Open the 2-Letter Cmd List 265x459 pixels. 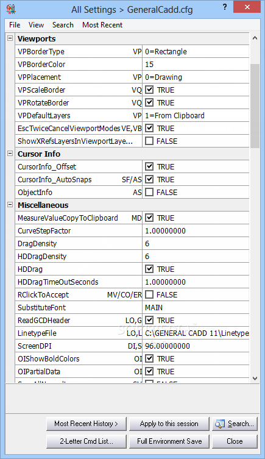point(87,441)
